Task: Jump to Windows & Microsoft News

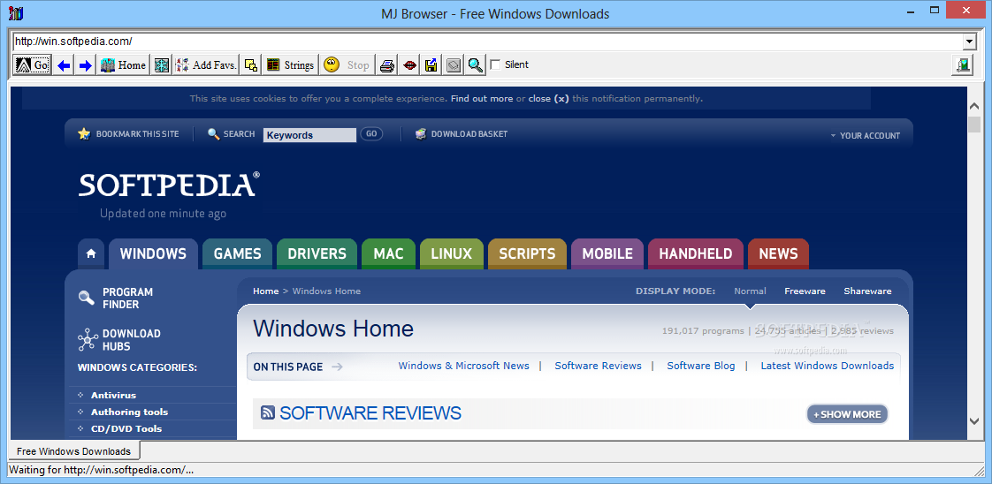Action: click(464, 366)
